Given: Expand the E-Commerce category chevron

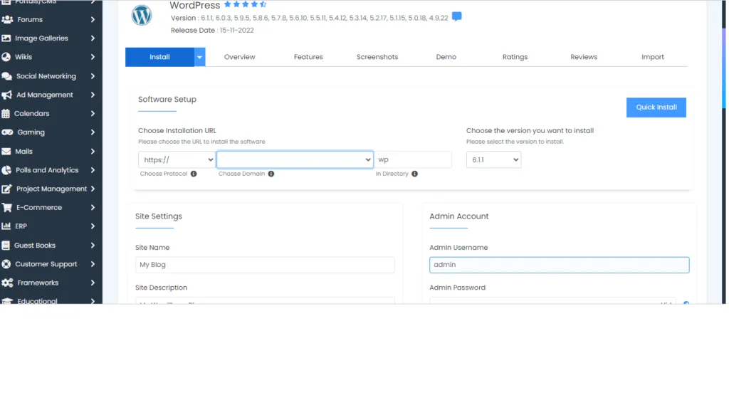Looking at the screenshot, I should (x=93, y=207).
